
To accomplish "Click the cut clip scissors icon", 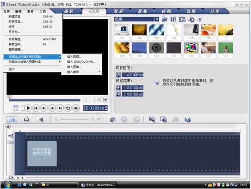I will (99, 99).
